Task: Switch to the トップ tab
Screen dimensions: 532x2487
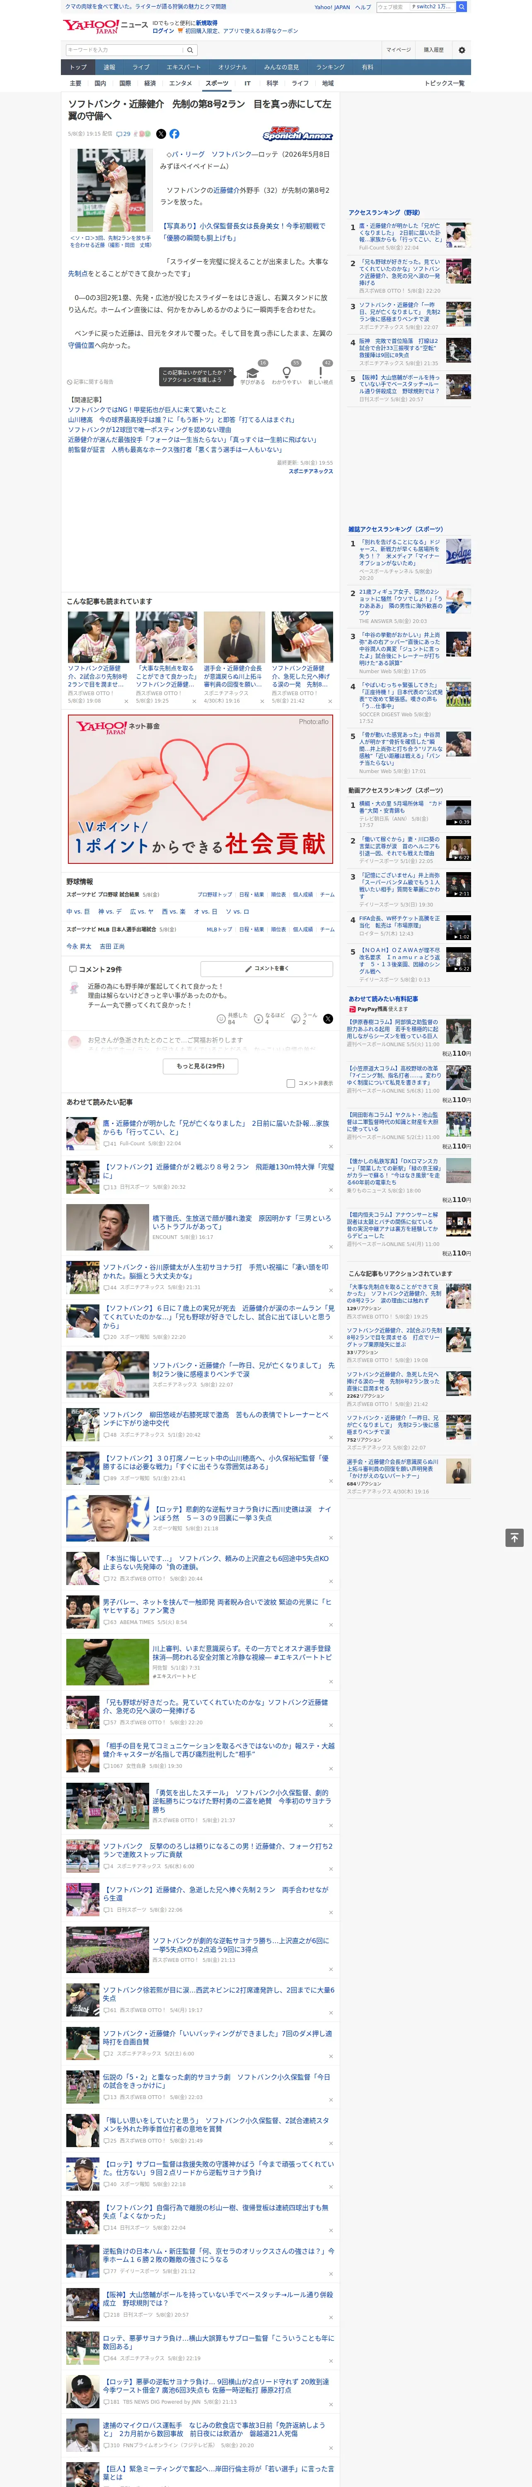Action: point(78,67)
